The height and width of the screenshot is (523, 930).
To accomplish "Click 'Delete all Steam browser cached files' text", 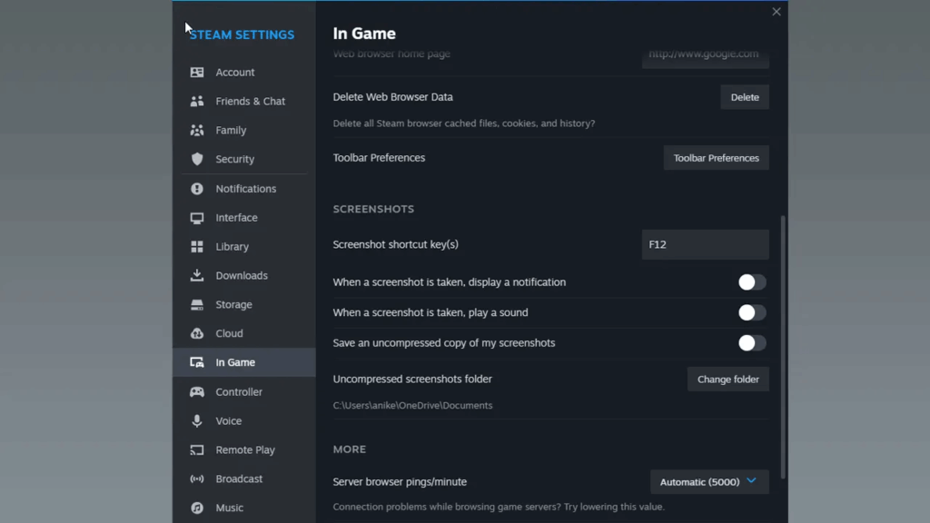I will pyautogui.click(x=464, y=123).
